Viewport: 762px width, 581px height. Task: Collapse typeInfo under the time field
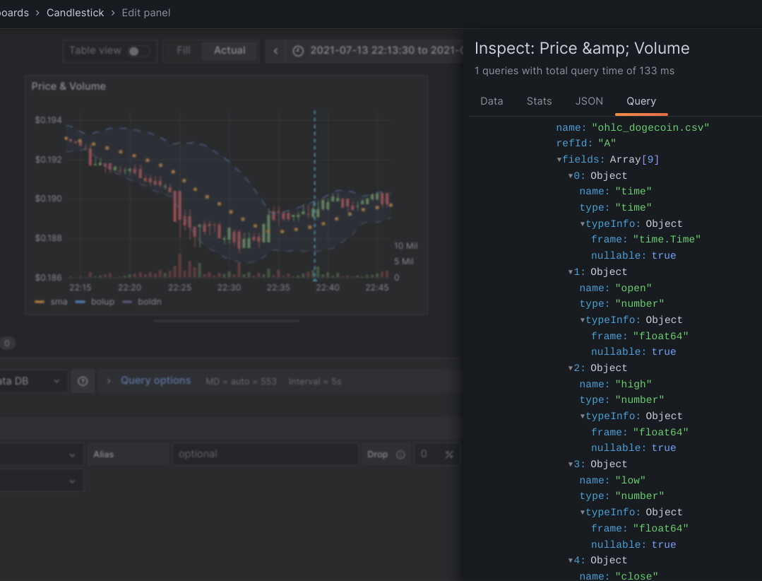pyautogui.click(x=583, y=223)
